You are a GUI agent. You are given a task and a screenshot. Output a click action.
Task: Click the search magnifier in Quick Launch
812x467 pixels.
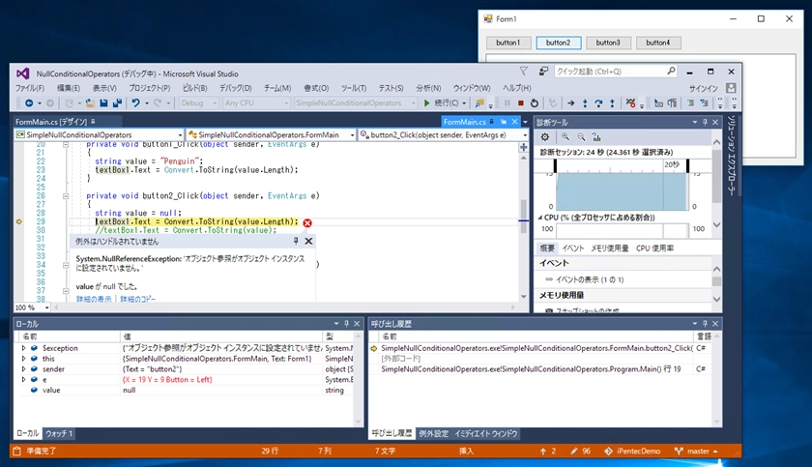671,71
